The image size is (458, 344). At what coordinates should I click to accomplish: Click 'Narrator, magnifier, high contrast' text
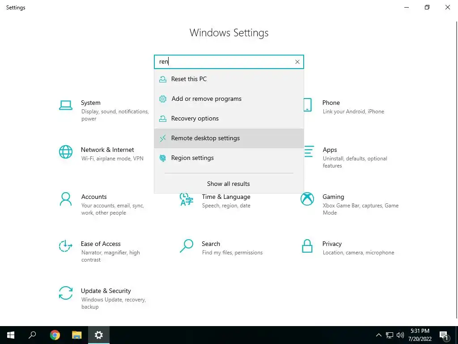[110, 256]
